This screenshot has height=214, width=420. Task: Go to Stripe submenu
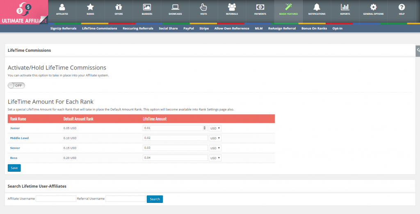pyautogui.click(x=204, y=28)
